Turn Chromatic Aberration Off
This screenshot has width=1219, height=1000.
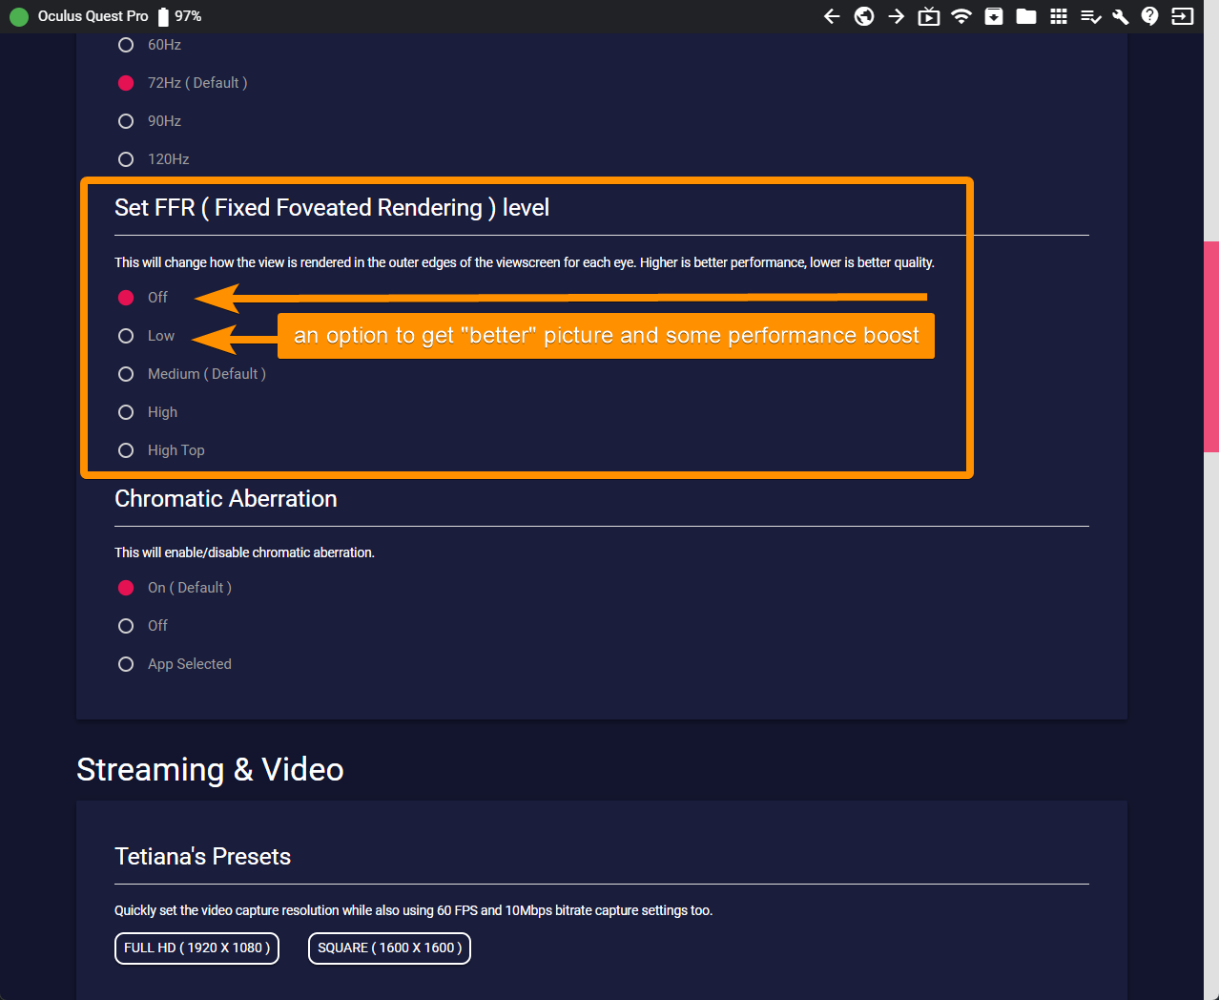[x=126, y=626]
